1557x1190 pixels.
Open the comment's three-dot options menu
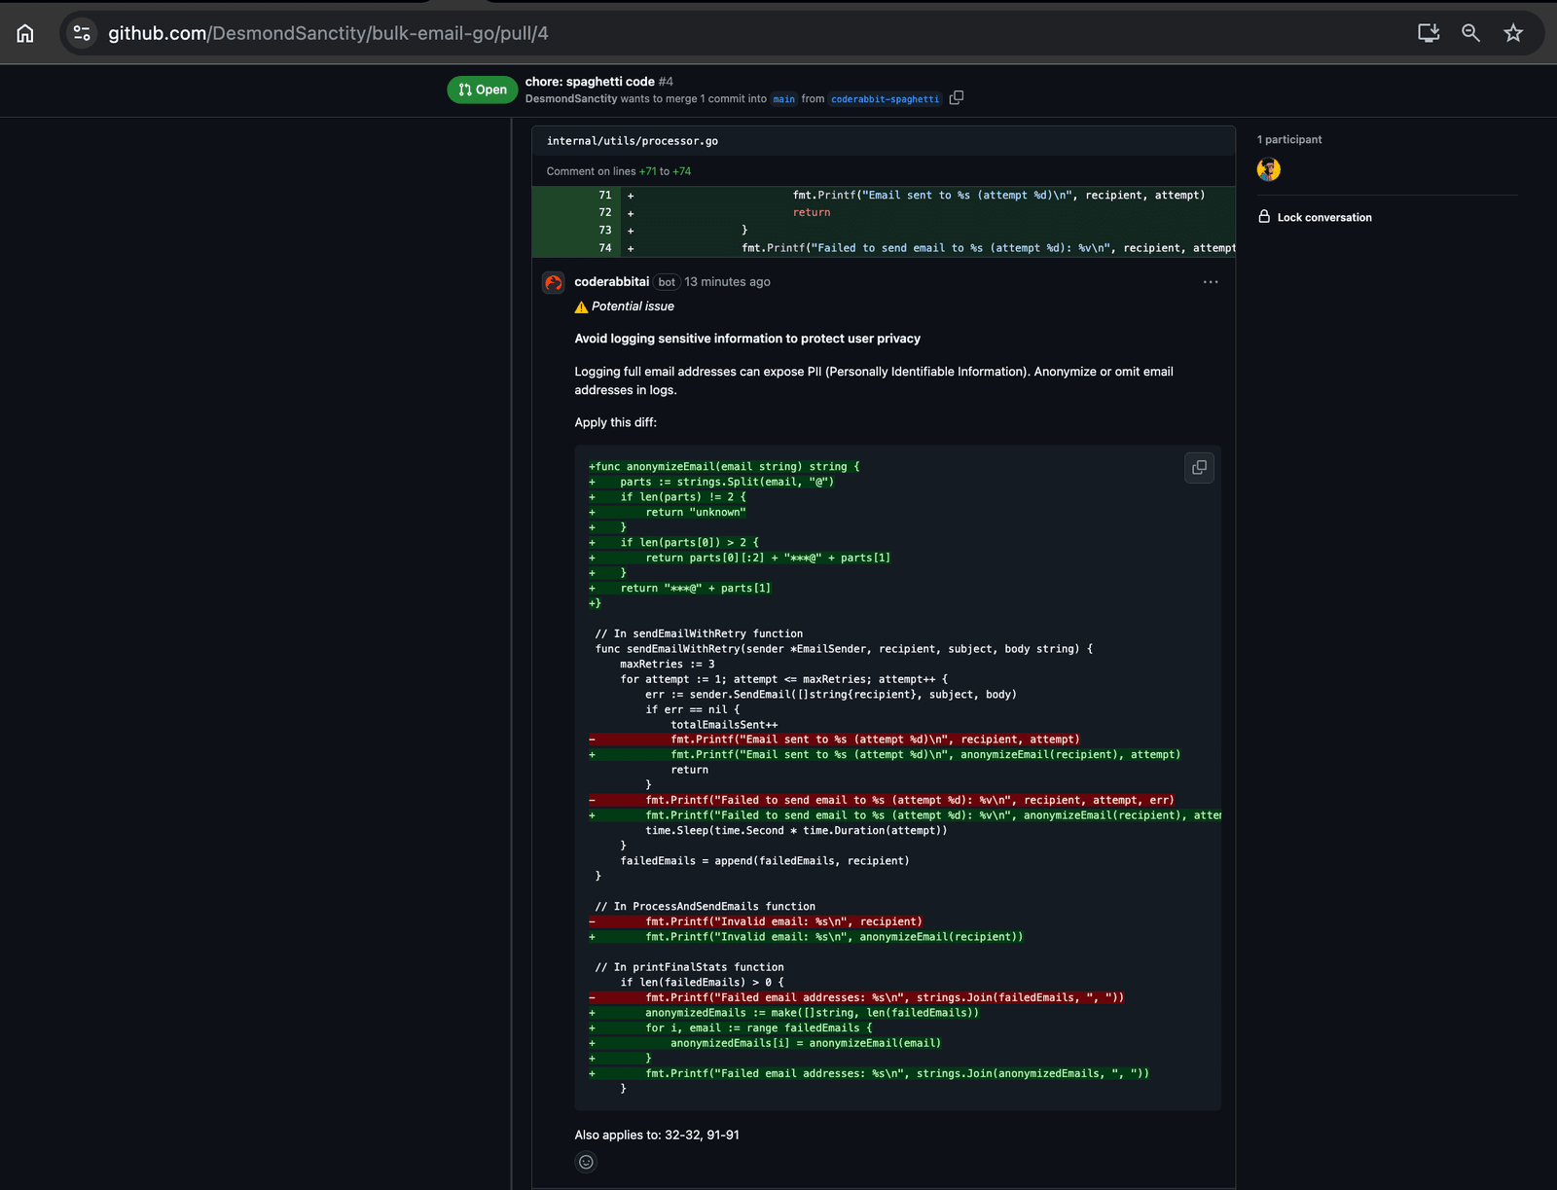coord(1211,282)
